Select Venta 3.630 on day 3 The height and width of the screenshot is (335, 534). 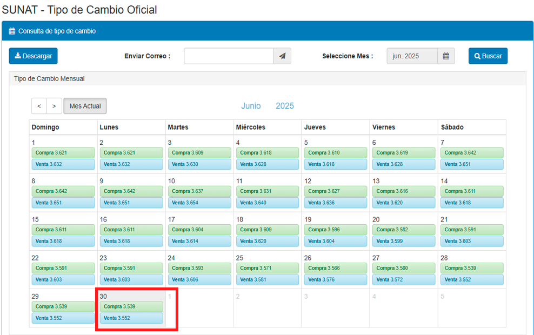pos(199,164)
